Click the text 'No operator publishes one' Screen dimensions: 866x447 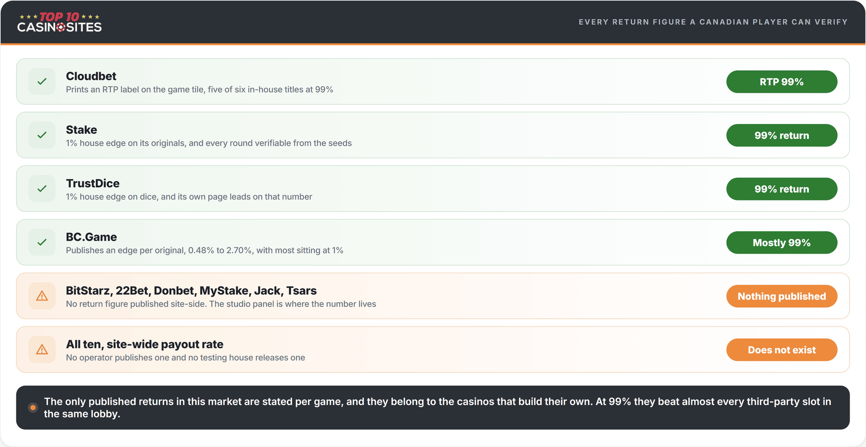117,358
